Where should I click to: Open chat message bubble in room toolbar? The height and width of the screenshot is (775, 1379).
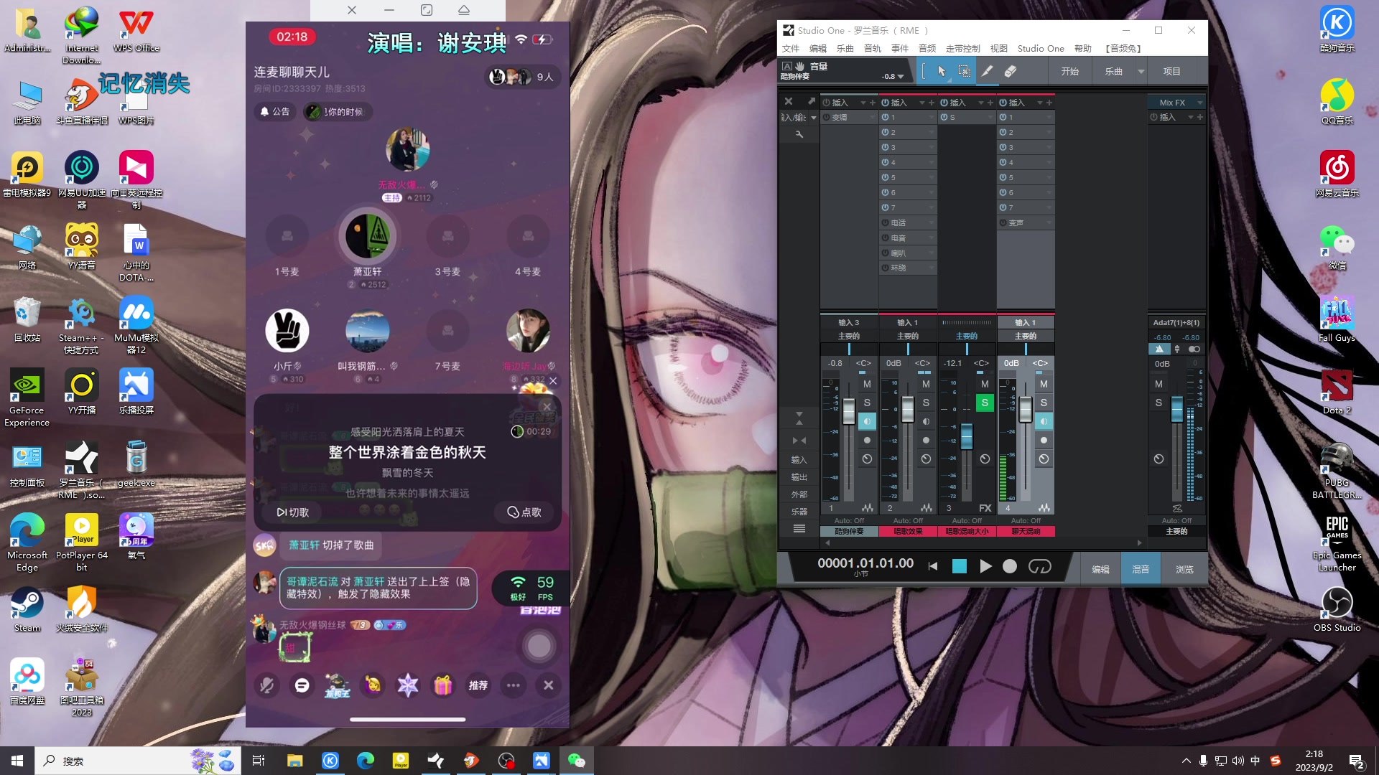pyautogui.click(x=302, y=685)
